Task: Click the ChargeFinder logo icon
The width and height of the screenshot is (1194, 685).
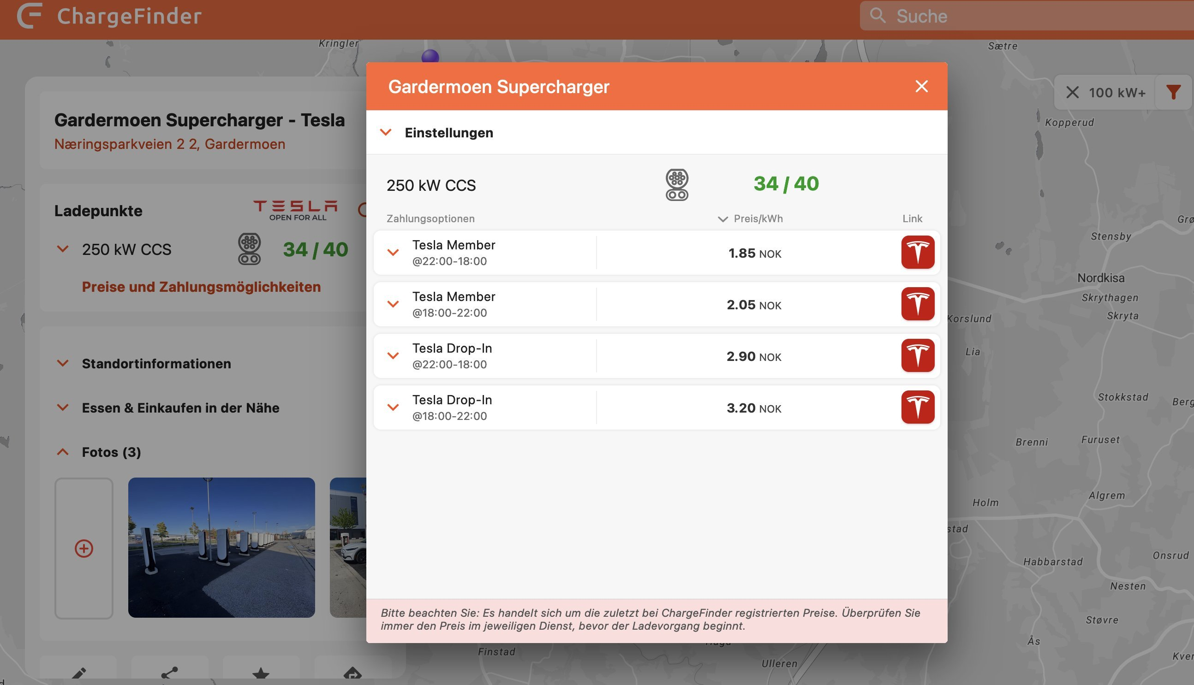Action: click(30, 16)
